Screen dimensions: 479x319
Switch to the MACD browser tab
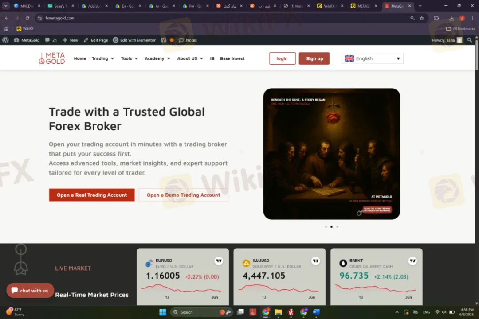point(27,6)
